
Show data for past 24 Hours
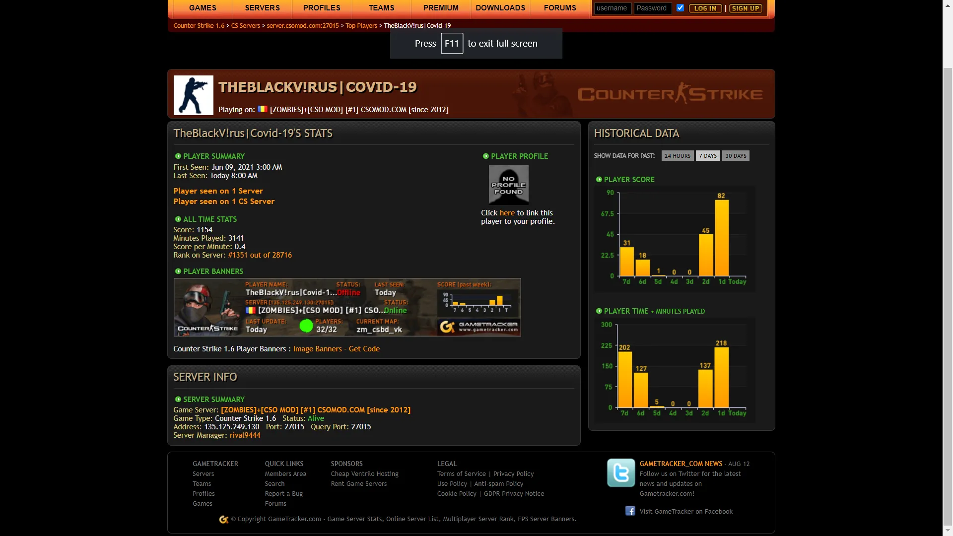[x=678, y=156]
